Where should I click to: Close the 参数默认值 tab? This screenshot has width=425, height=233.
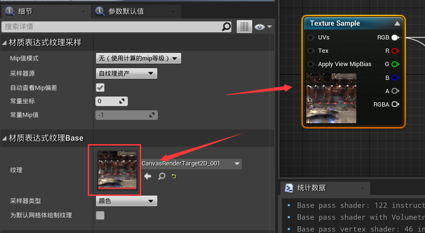click(173, 11)
